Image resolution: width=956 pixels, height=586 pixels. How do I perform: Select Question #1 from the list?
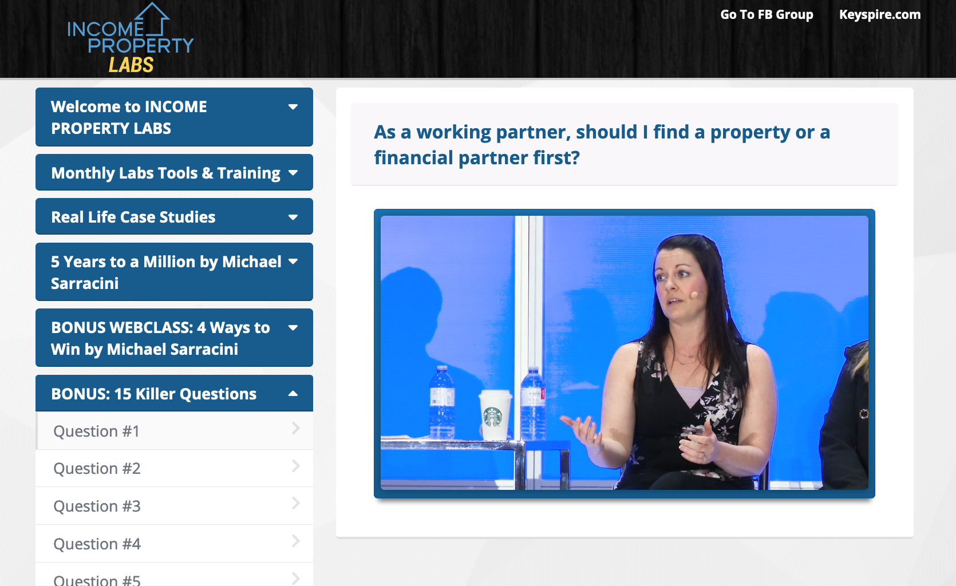pyautogui.click(x=96, y=431)
